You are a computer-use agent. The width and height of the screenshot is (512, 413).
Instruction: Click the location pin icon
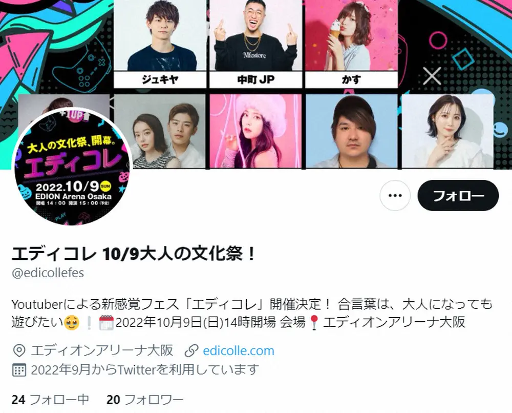point(19,350)
